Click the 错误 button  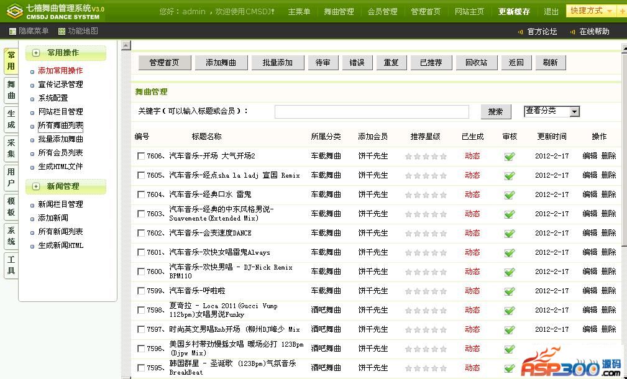point(357,63)
